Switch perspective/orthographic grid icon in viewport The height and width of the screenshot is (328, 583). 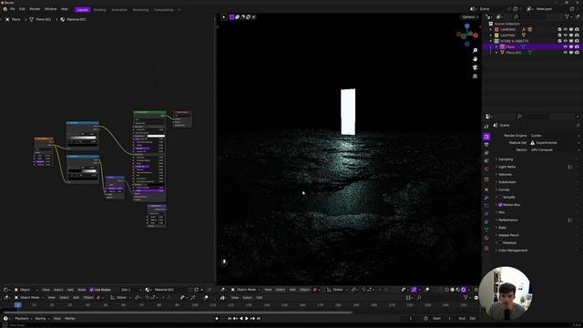click(475, 77)
